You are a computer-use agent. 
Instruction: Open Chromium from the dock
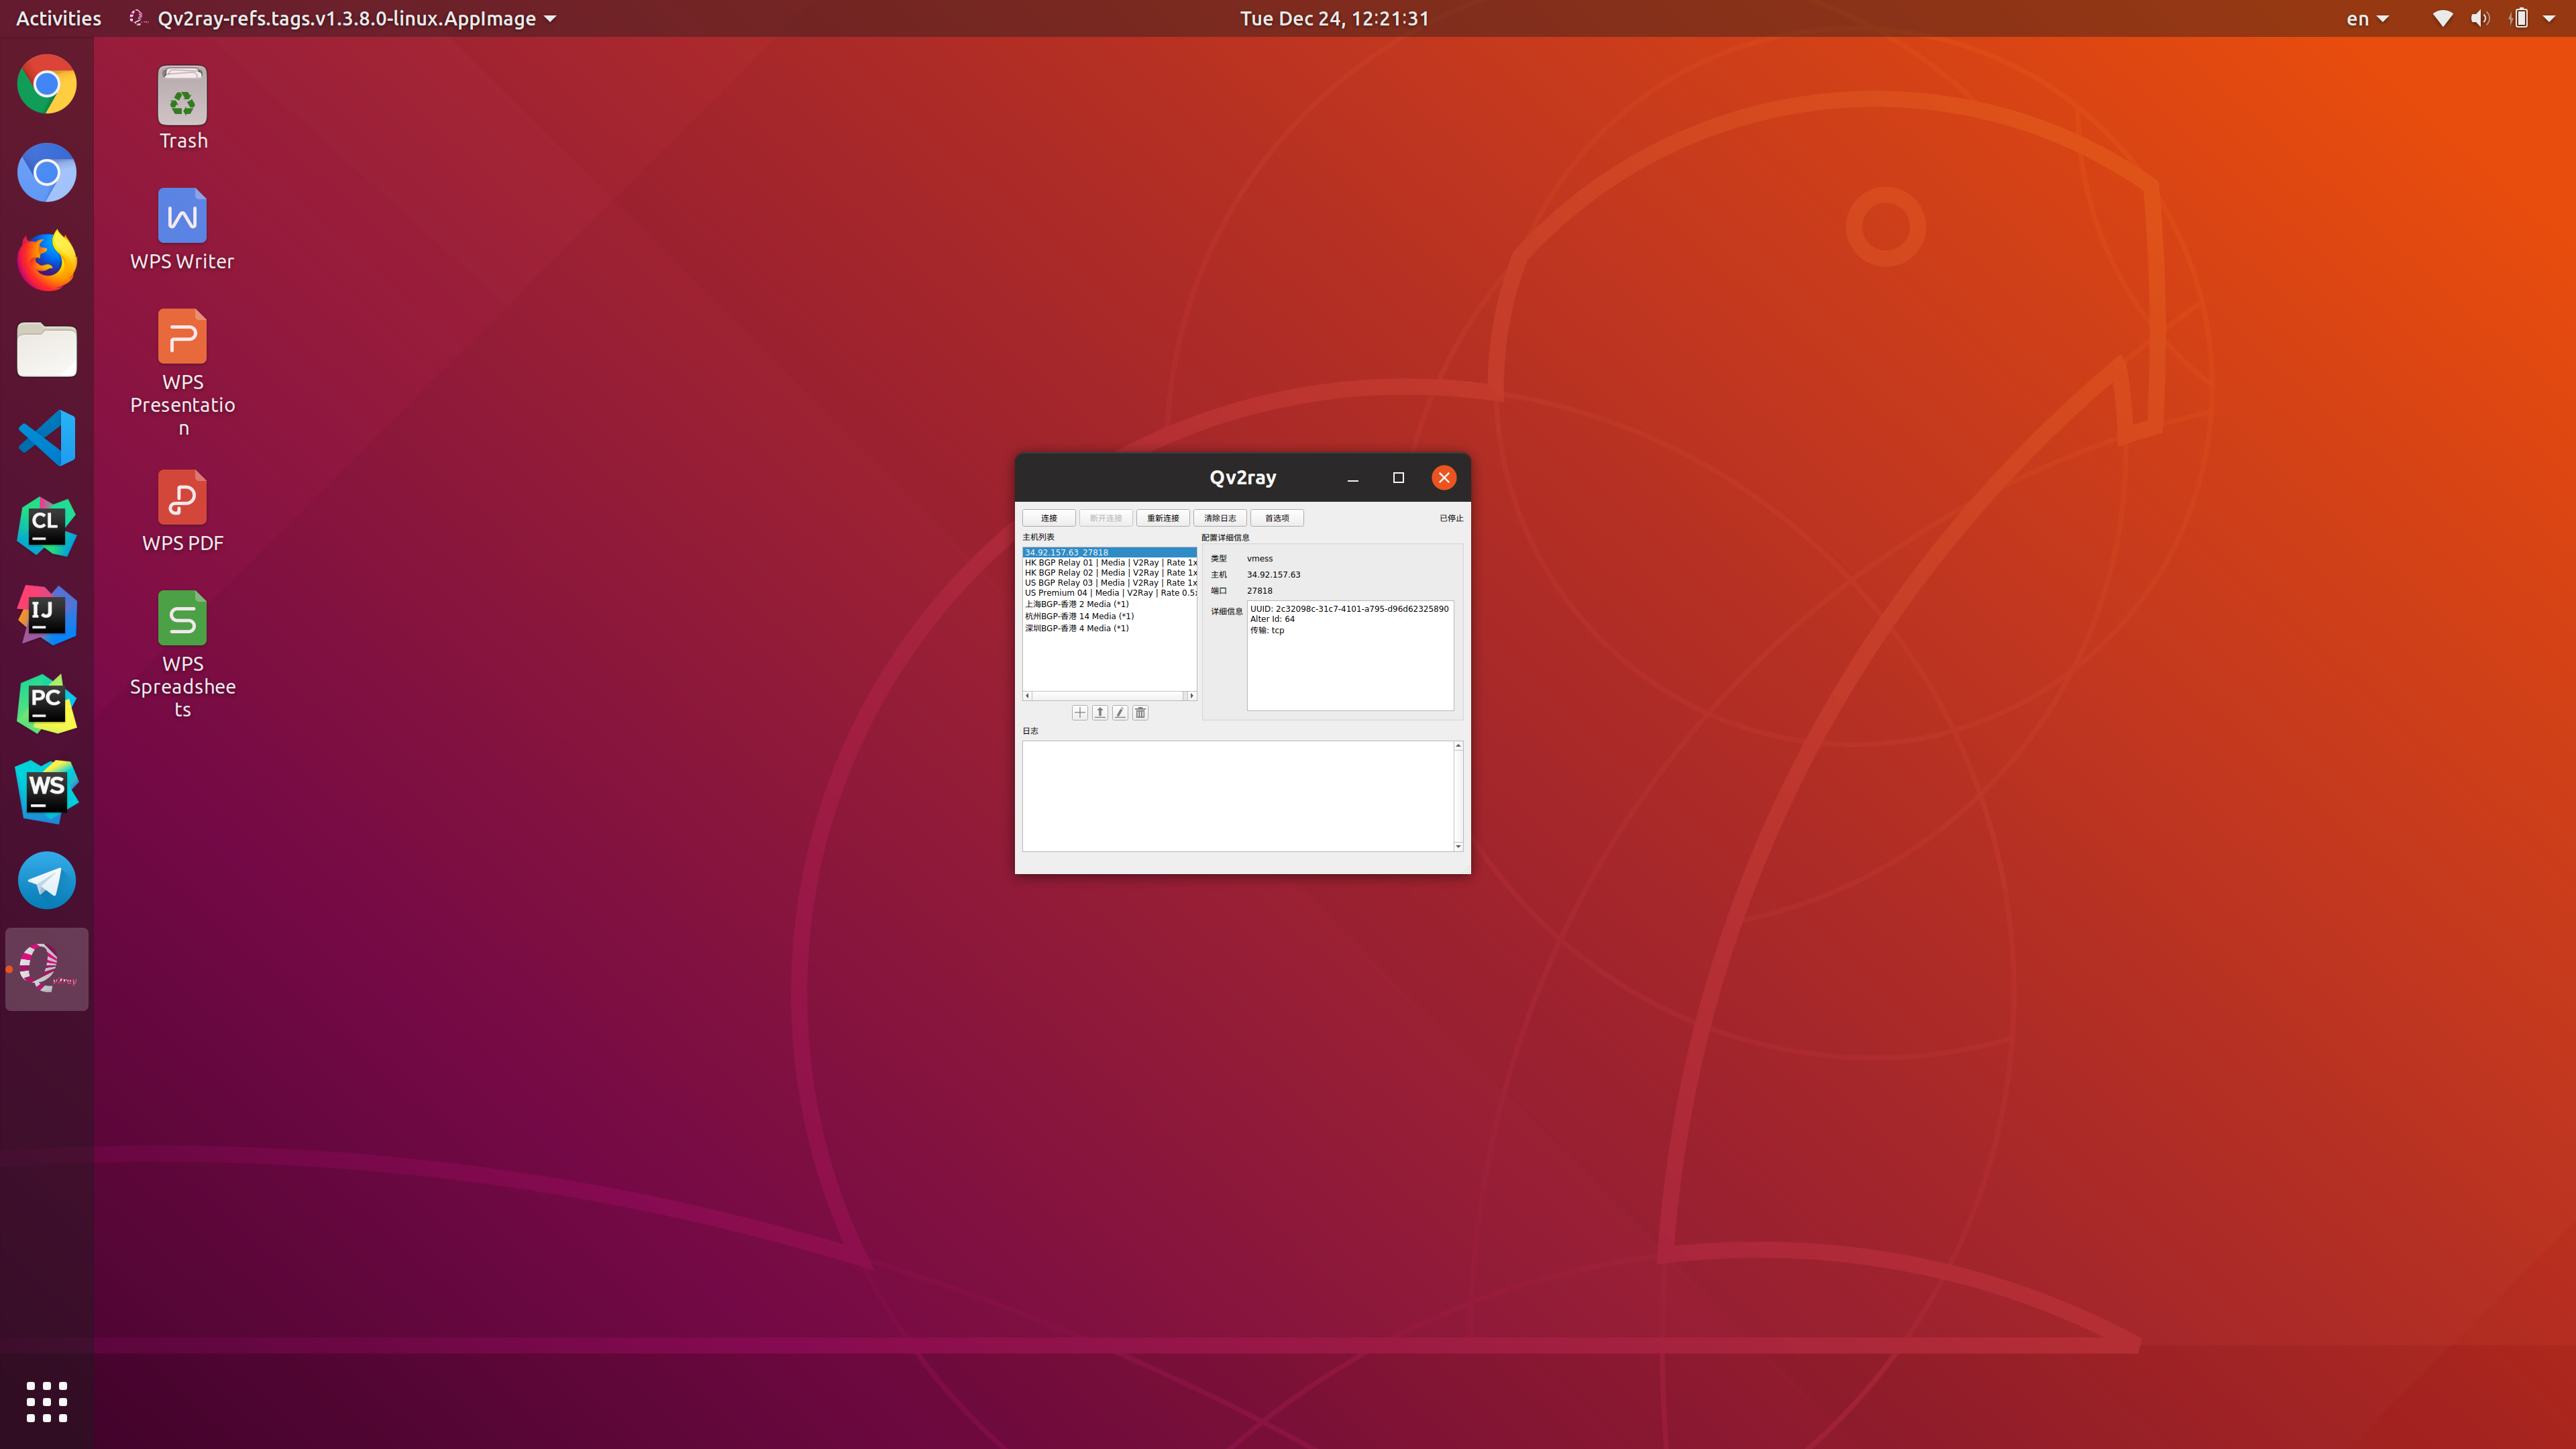tap(46, 172)
